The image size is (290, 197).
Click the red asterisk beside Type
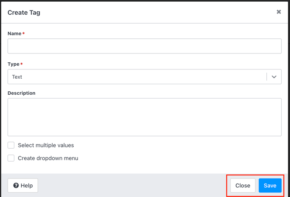point(21,64)
